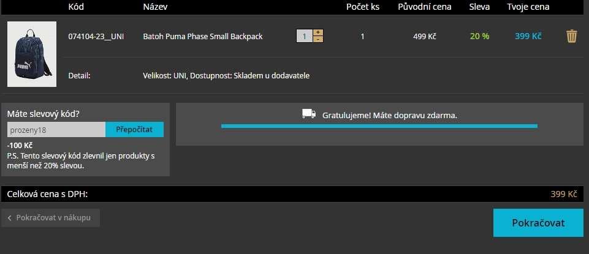Click the Tvoje cena column header

tap(528, 7)
